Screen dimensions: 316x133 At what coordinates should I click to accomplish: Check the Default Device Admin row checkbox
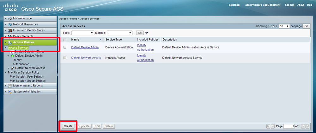tap(65, 47)
